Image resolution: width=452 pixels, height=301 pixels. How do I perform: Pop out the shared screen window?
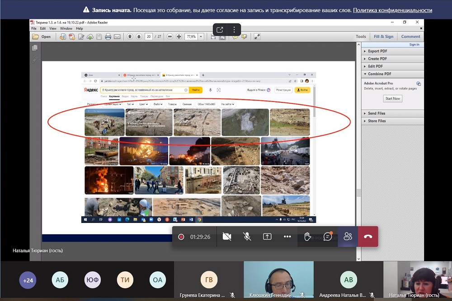point(220,30)
